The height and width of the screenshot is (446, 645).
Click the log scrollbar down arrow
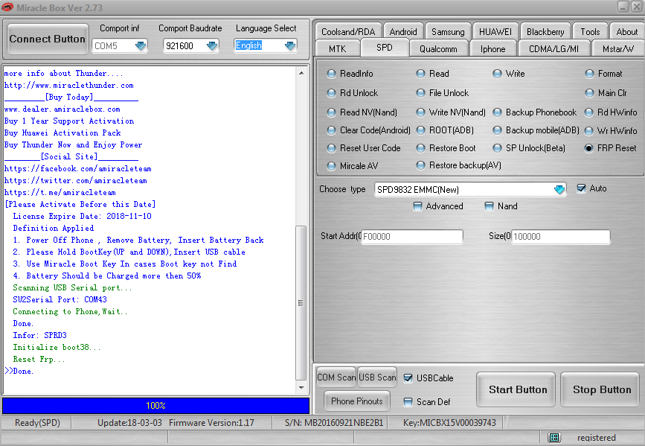[x=301, y=387]
